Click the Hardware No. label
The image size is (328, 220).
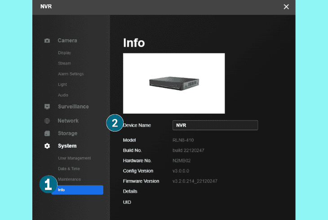coord(137,161)
